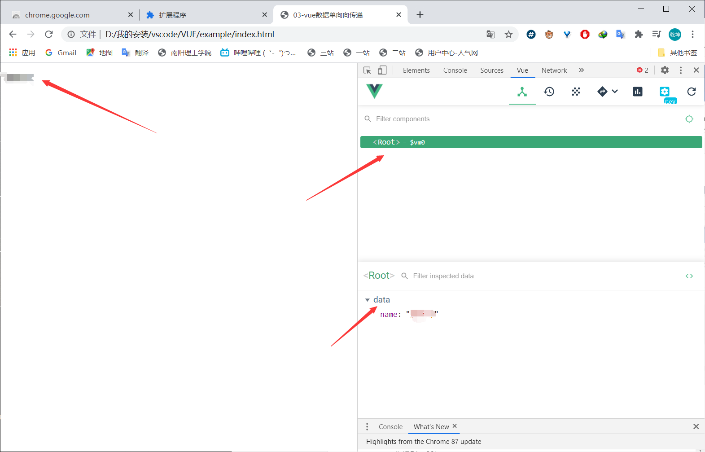
Task: Open 地图 bookmark
Action: click(100, 53)
